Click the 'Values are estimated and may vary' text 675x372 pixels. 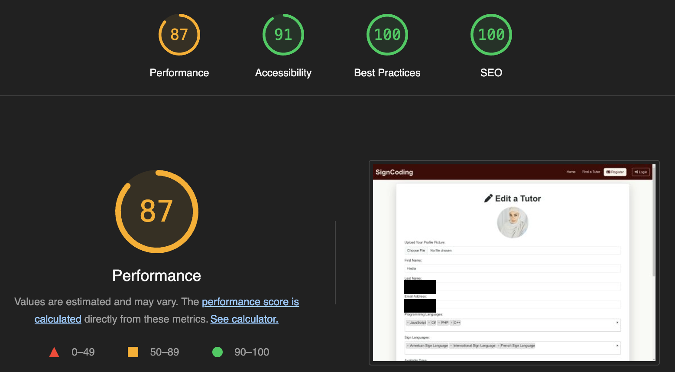96,302
